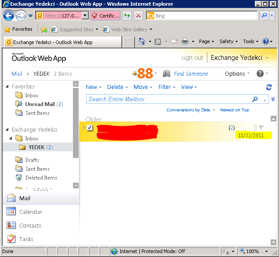Open the View menu in the mail toolbar
This screenshot has height=257, width=279.
point(189,87)
